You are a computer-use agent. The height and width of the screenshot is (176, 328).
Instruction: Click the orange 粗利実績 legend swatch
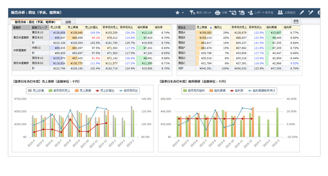211,91
